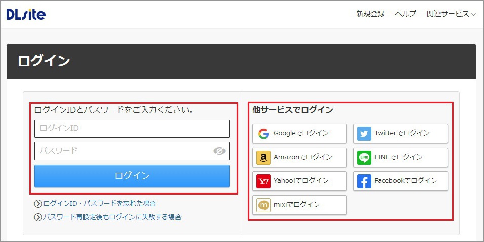Focus the パスワード input field

132,151
